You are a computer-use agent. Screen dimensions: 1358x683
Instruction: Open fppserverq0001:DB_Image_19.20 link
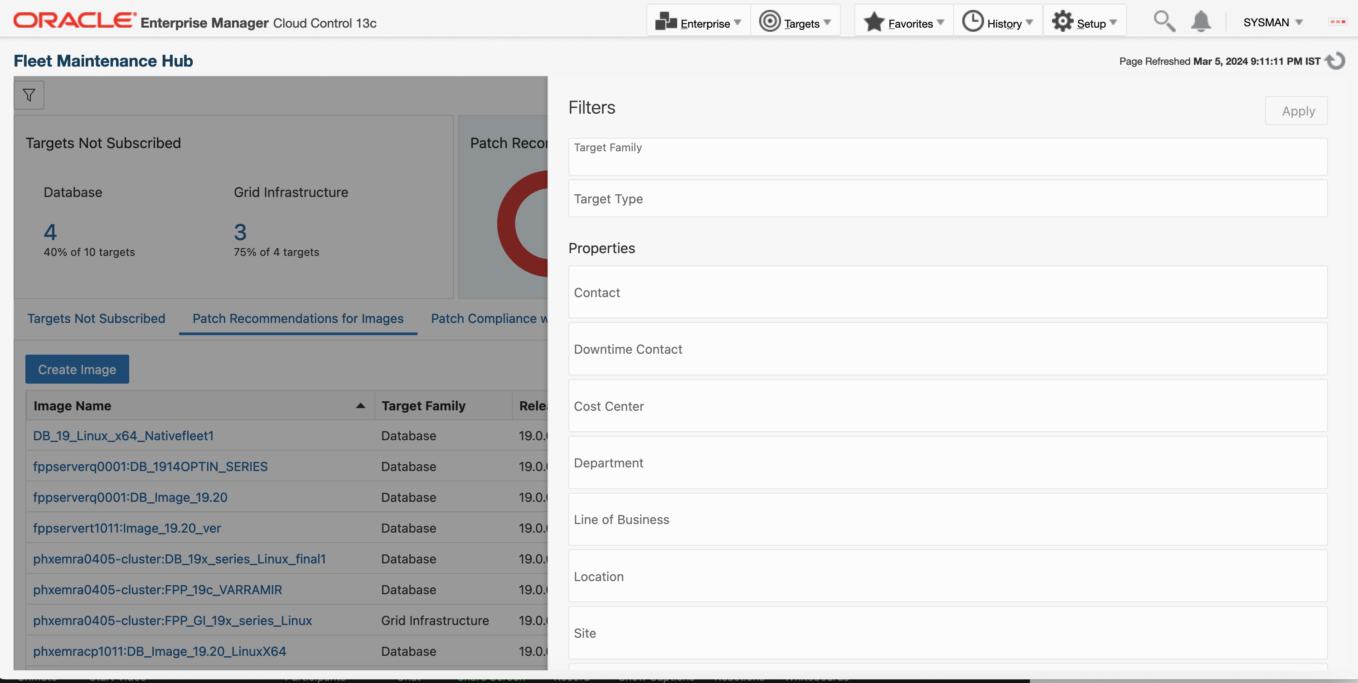tap(130, 497)
